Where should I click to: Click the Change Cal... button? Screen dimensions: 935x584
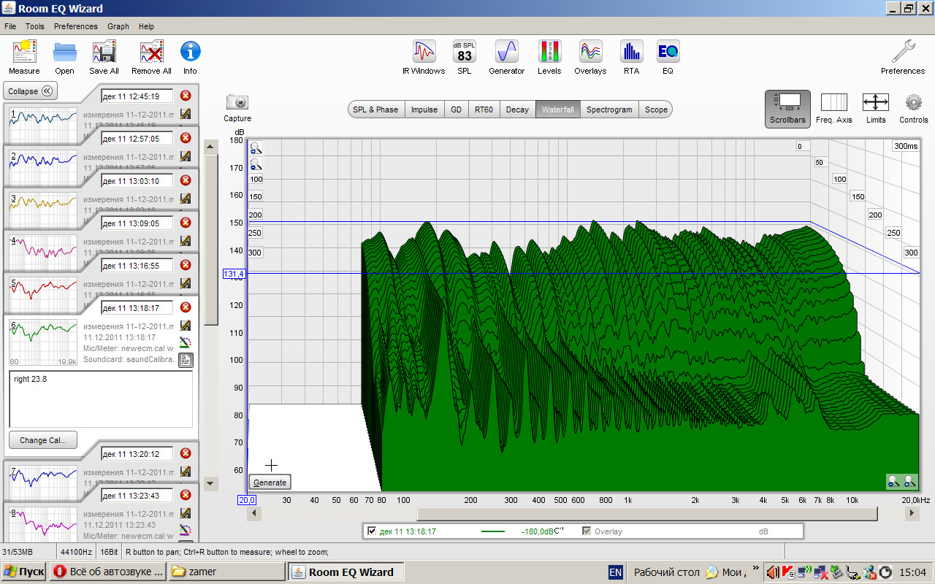pyautogui.click(x=42, y=440)
